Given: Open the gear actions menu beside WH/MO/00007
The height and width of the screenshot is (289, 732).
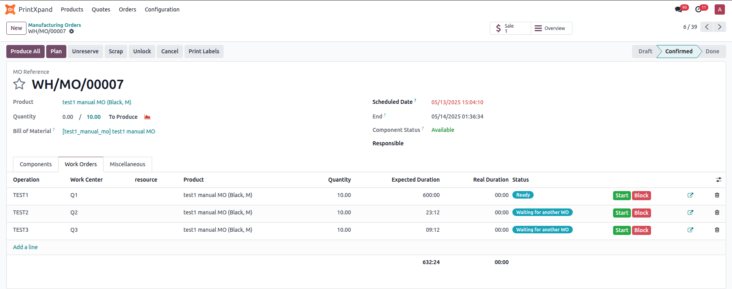Looking at the screenshot, I should pyautogui.click(x=72, y=31).
